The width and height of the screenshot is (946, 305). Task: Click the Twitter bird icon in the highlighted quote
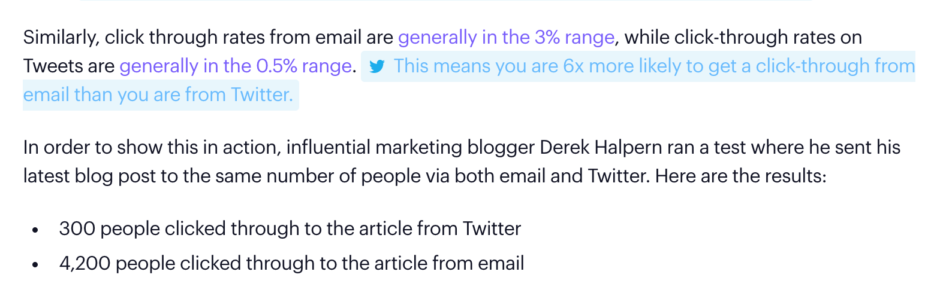tap(377, 66)
